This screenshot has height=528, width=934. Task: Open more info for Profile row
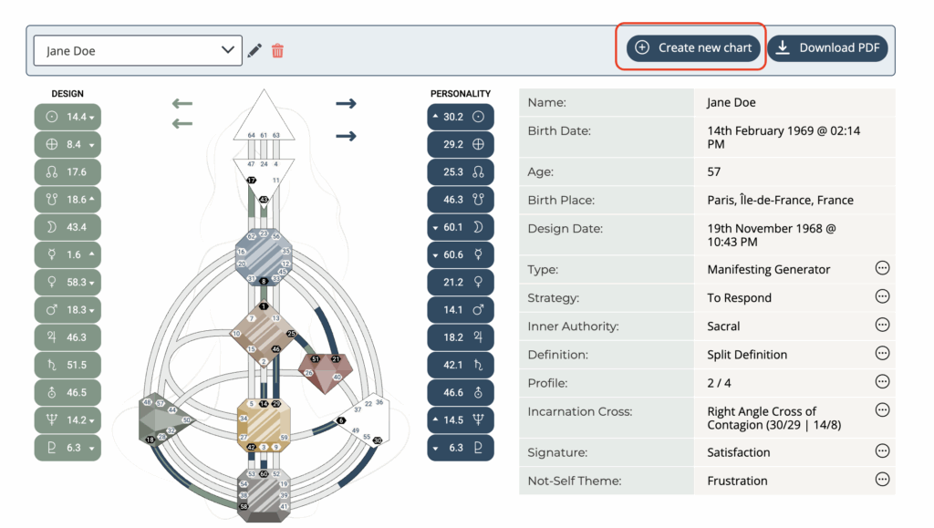click(x=882, y=382)
